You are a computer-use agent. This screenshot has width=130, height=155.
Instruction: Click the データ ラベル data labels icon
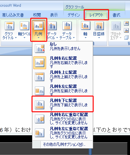click(52, 26)
